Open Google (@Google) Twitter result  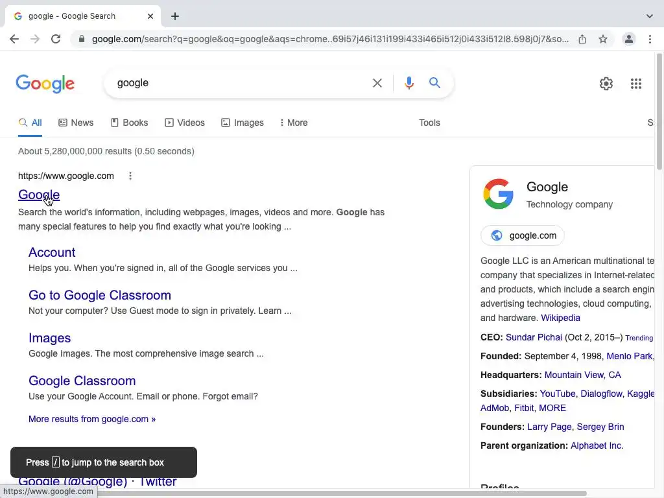pyautogui.click(x=97, y=482)
